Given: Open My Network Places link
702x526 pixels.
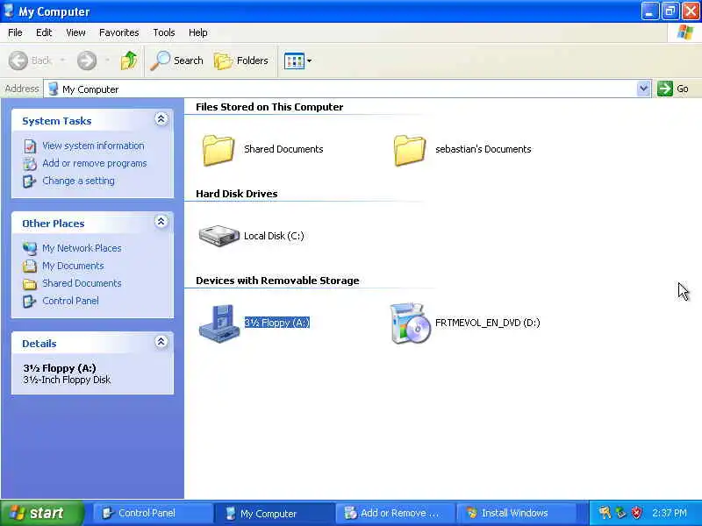Looking at the screenshot, I should [82, 248].
